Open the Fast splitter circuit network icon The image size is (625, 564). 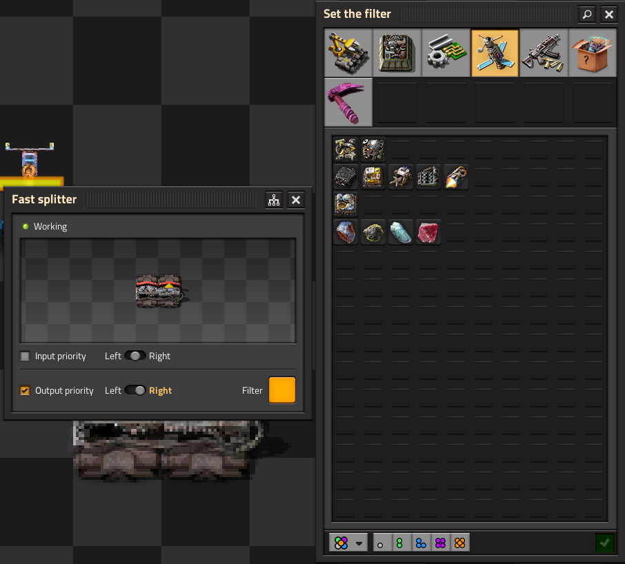coord(274,200)
